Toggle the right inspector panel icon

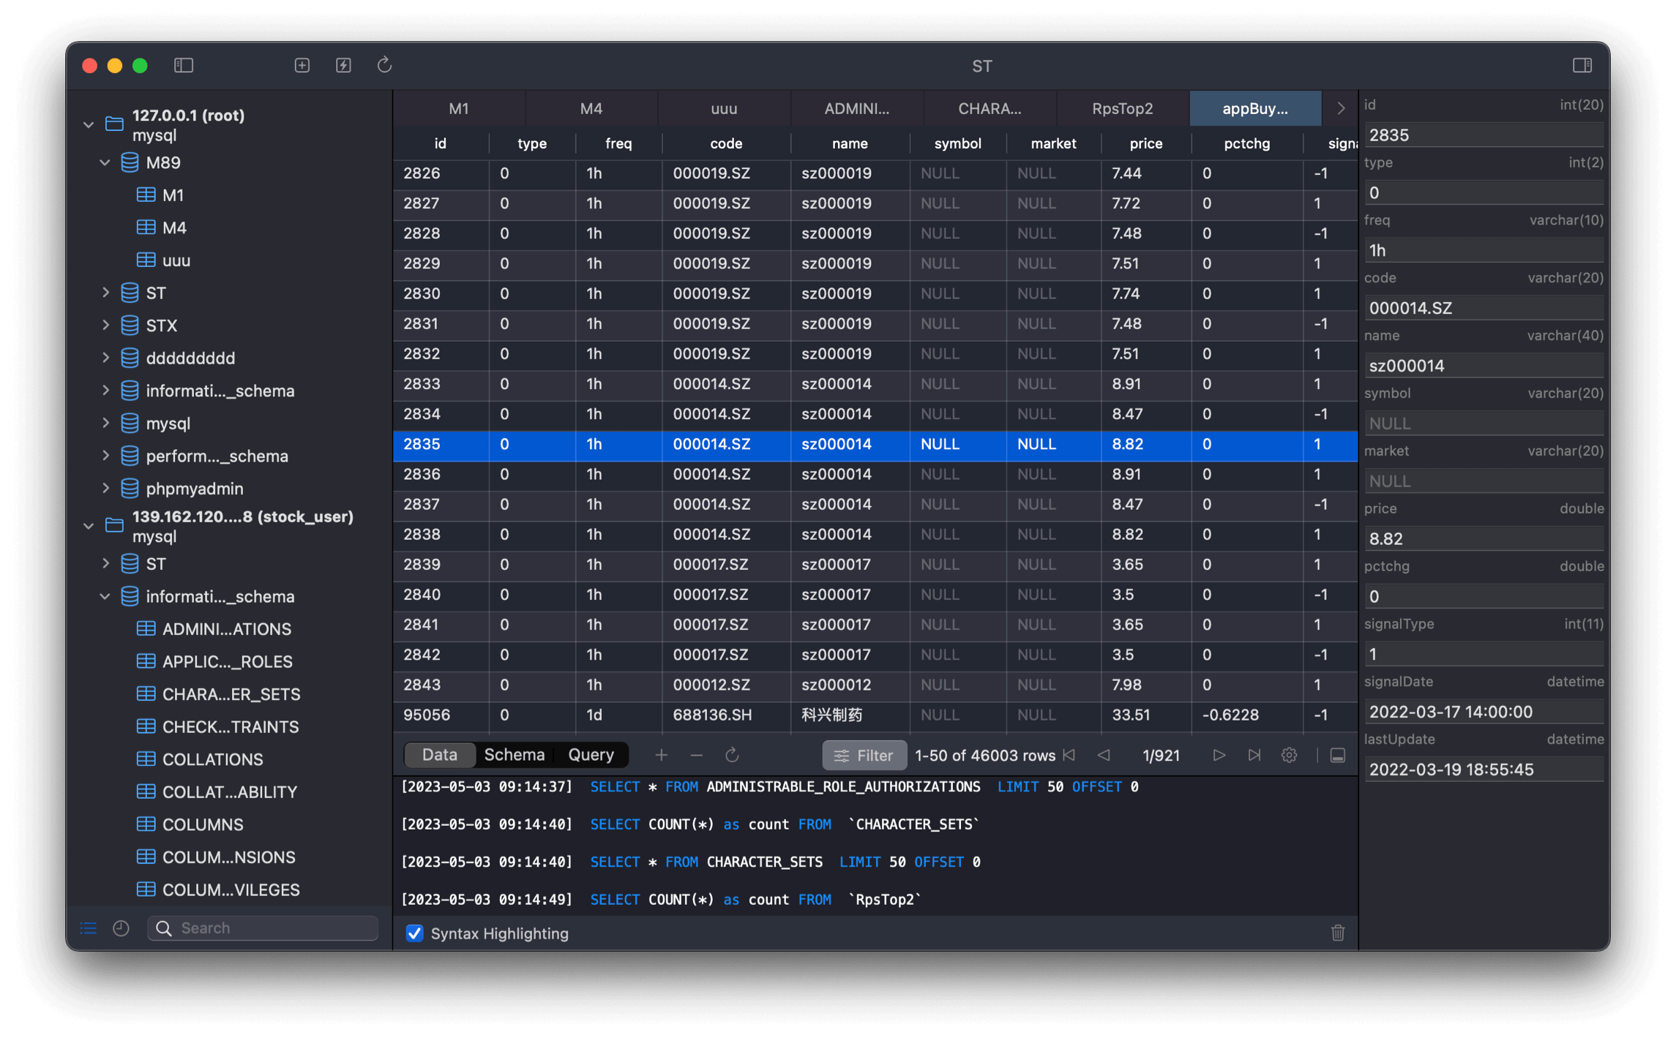(1582, 66)
